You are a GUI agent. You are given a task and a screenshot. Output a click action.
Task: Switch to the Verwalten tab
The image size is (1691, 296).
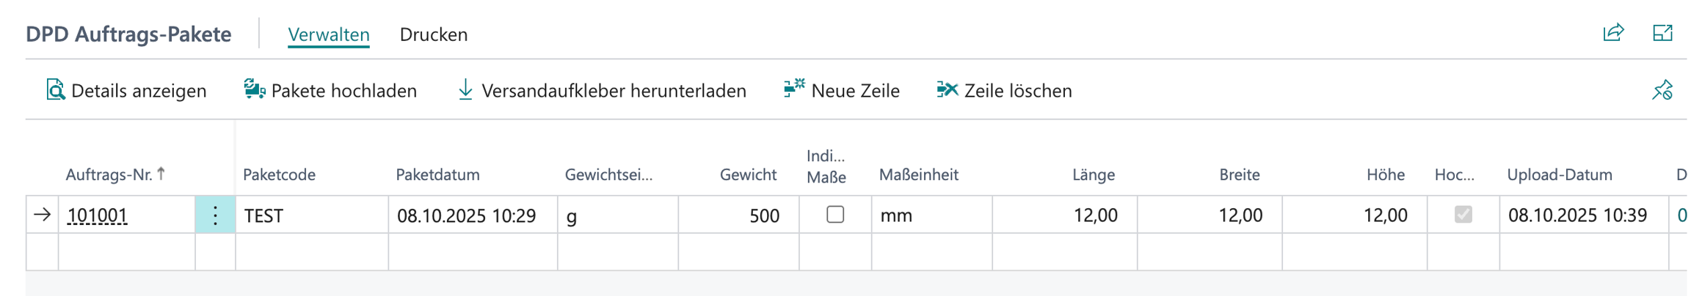point(329,34)
